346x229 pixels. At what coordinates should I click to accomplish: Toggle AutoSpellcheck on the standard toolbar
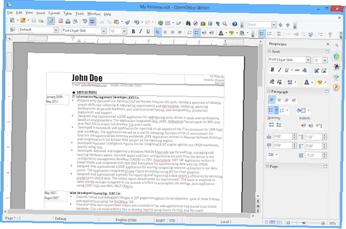tap(92, 22)
